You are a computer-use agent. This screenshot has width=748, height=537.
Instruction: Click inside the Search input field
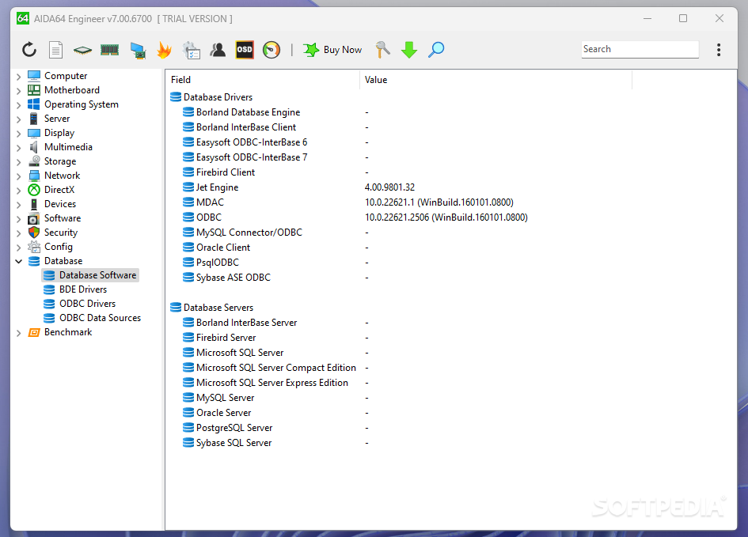pos(639,49)
